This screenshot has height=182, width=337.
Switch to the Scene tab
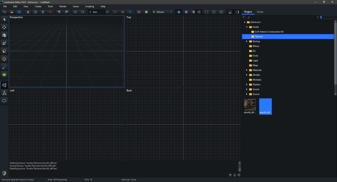260,12
